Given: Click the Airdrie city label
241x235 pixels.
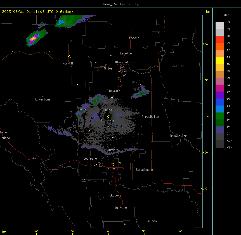Looking at the screenshot, I should (x=113, y=150).
